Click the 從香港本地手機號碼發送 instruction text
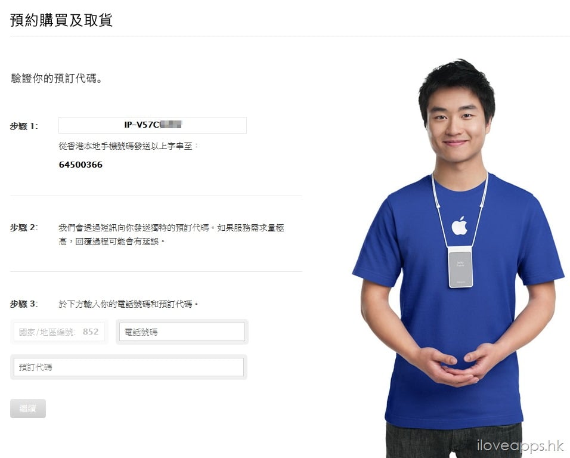570x458 pixels. coord(128,146)
